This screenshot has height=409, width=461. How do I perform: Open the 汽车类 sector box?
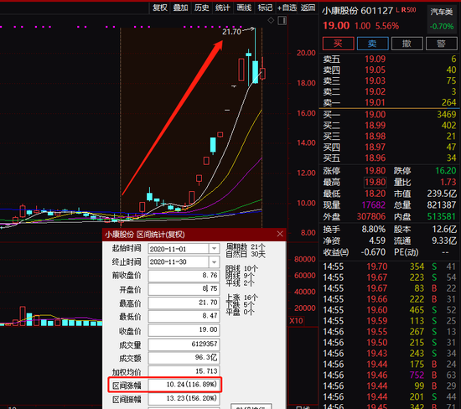click(x=442, y=18)
